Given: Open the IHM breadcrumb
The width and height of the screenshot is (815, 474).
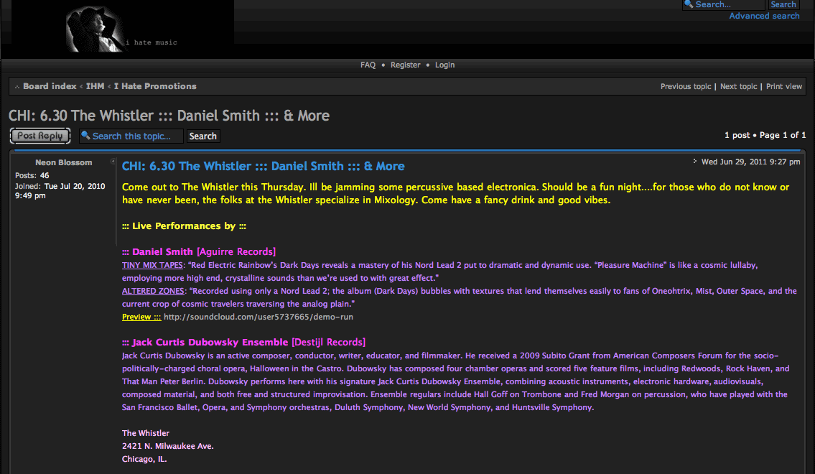Looking at the screenshot, I should (95, 86).
